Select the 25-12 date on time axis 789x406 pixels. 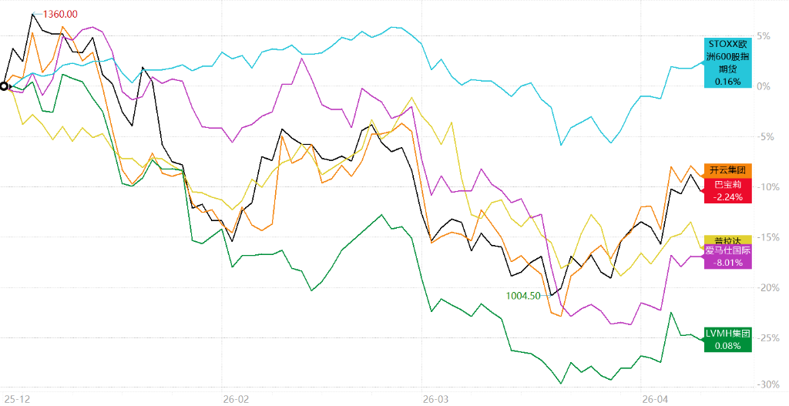18,398
